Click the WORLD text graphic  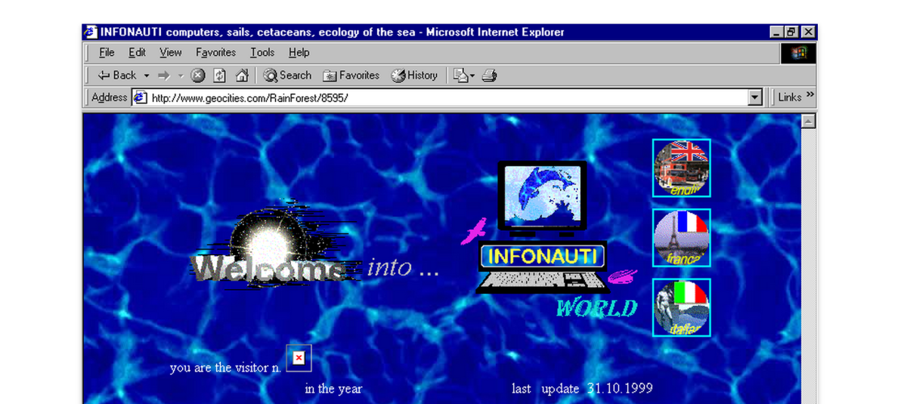[x=597, y=308]
